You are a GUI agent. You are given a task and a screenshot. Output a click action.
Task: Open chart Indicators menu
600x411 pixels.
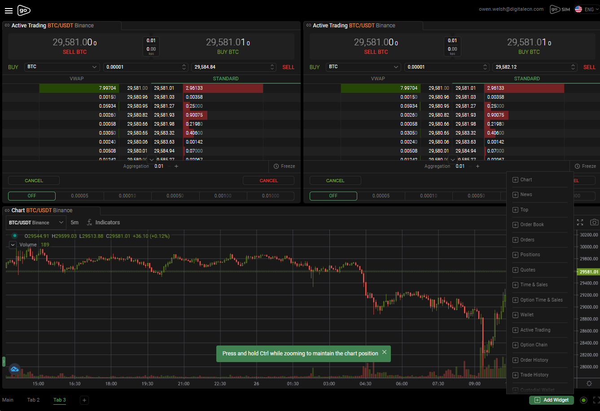coord(103,223)
